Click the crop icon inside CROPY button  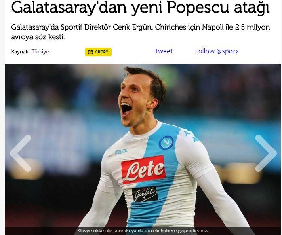tap(90, 52)
